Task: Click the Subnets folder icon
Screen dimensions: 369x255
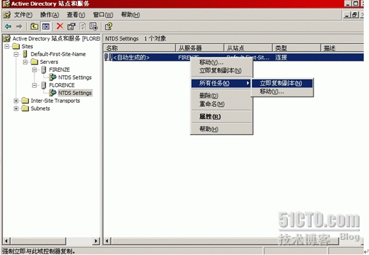Action: 25,109
